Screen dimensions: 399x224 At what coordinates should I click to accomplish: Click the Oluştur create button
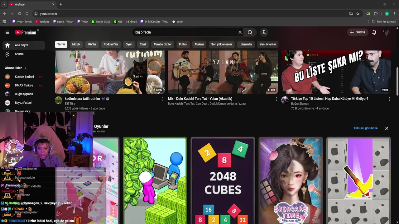click(x=358, y=32)
